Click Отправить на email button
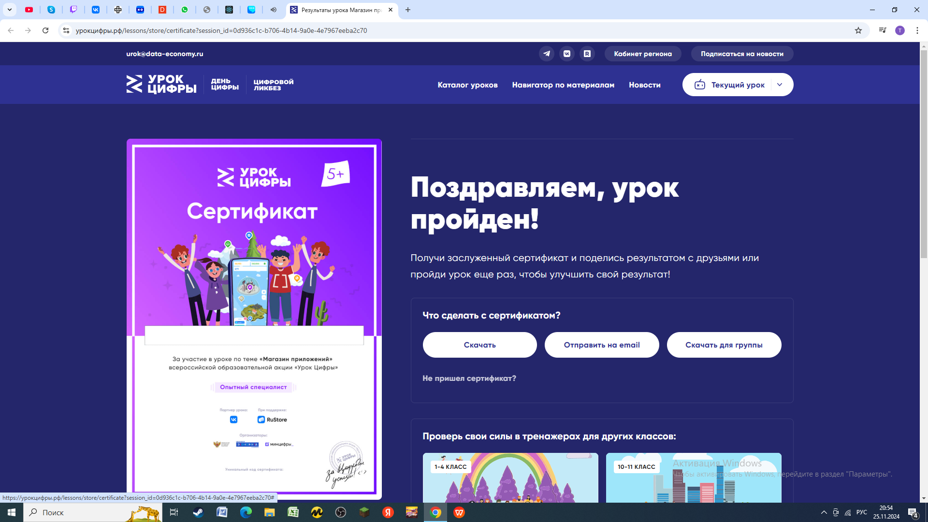This screenshot has width=928, height=522. pos(602,345)
